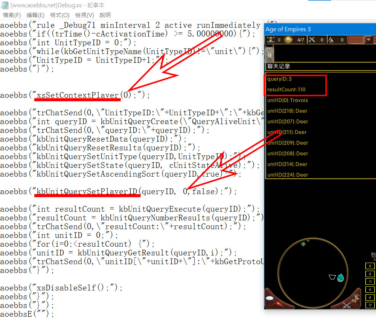
Task: Place cursor in the final aoebbsE line
Action: (x=27, y=314)
